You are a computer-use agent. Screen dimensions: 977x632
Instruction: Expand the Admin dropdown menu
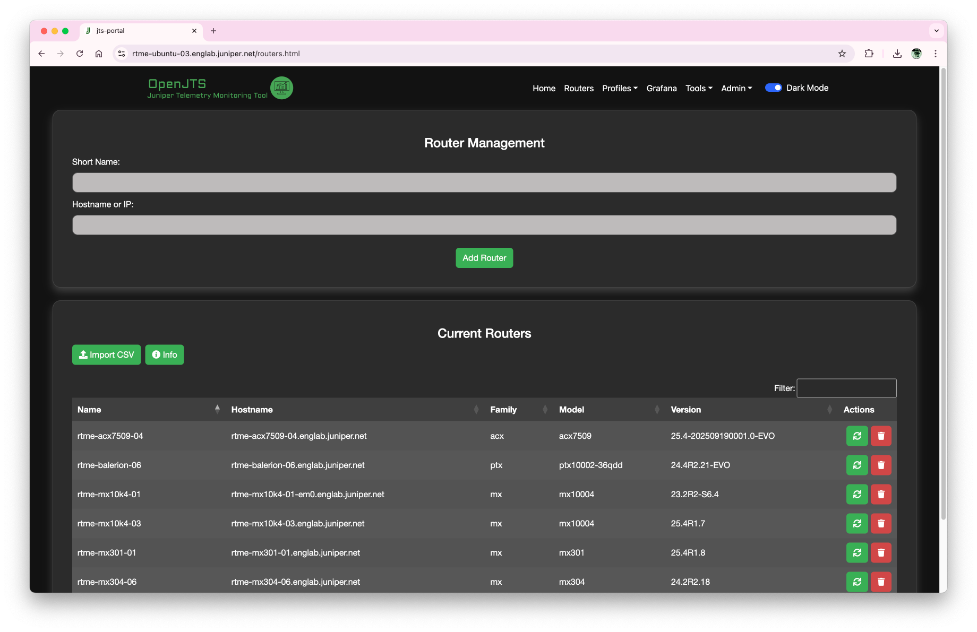pos(736,89)
